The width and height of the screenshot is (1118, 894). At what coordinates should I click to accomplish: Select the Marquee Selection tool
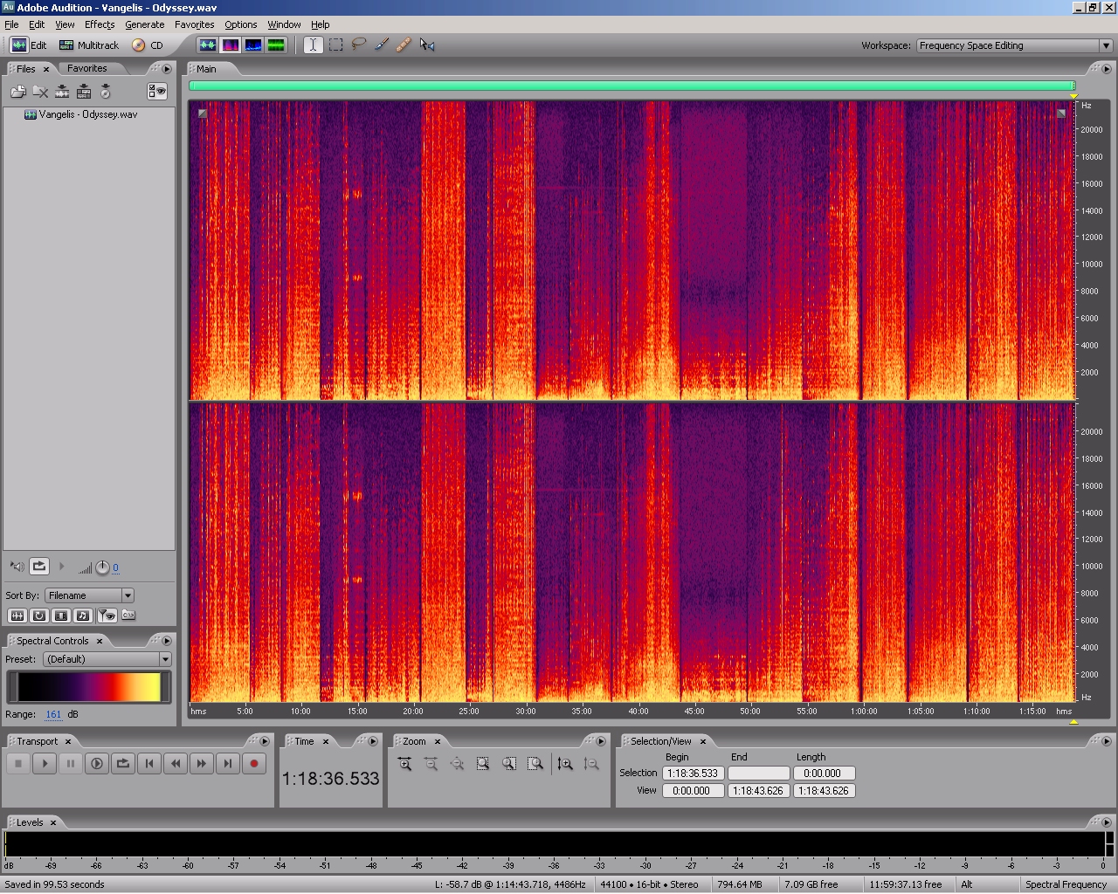tap(336, 45)
